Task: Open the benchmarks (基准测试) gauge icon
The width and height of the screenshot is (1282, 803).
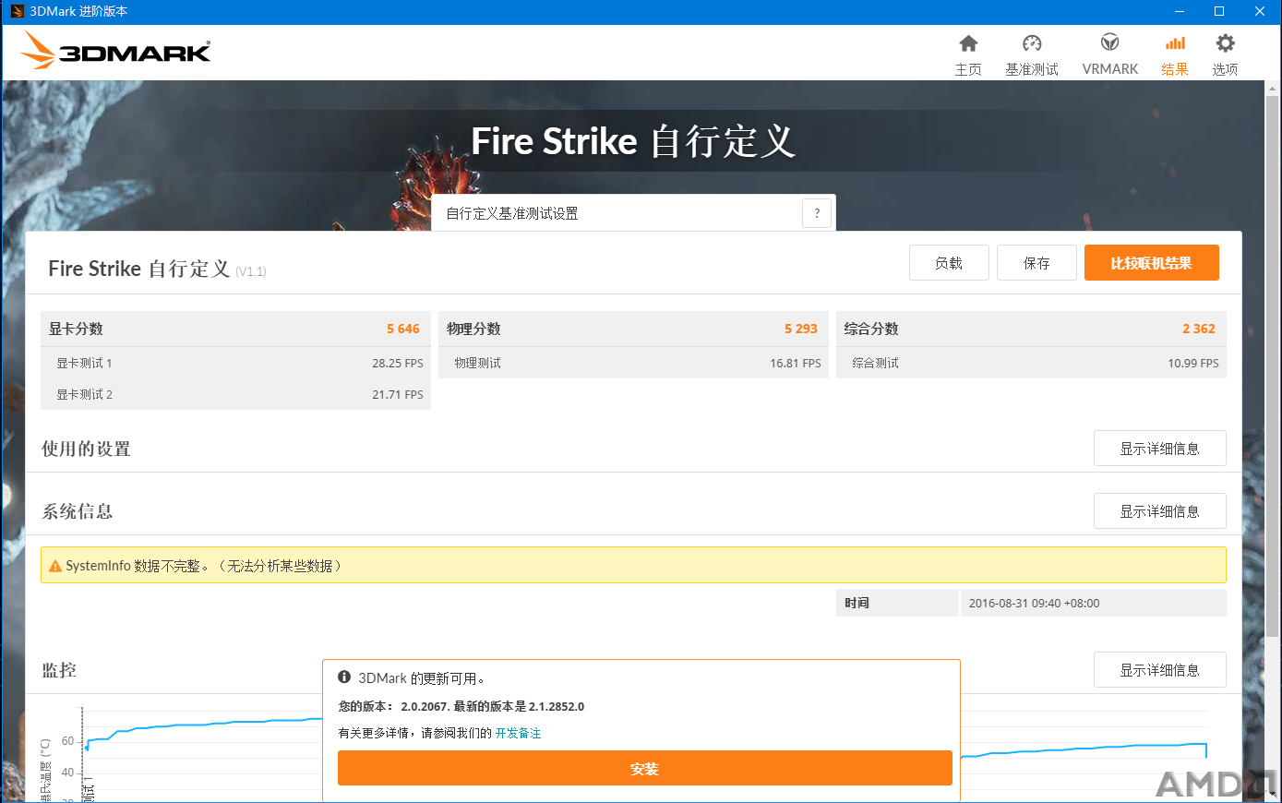Action: click(x=1032, y=43)
